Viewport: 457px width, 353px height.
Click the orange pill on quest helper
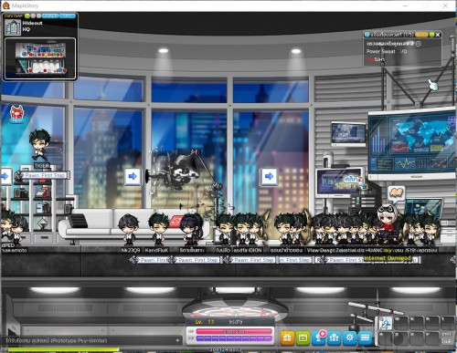pos(421,35)
